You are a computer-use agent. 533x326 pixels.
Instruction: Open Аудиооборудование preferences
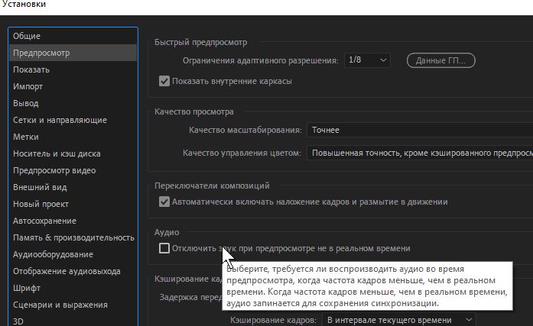point(73,254)
